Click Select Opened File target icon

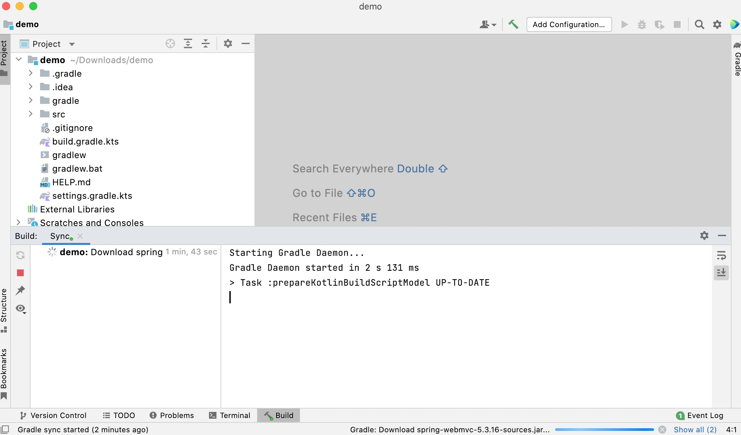tap(170, 44)
